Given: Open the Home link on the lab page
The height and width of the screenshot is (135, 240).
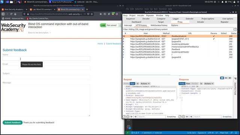Looking at the screenshot, I should pyautogui.click(x=100, y=43).
